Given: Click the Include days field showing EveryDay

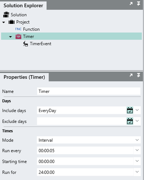Looking at the screenshot, I should point(82,110).
